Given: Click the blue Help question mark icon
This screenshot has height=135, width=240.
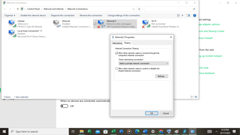Looking at the screenshot, I should [194, 15].
